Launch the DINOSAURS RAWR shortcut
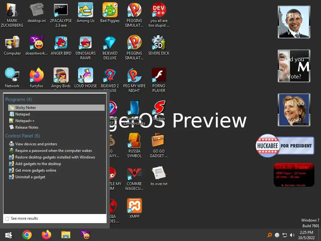321x241 pixels. (85, 48)
